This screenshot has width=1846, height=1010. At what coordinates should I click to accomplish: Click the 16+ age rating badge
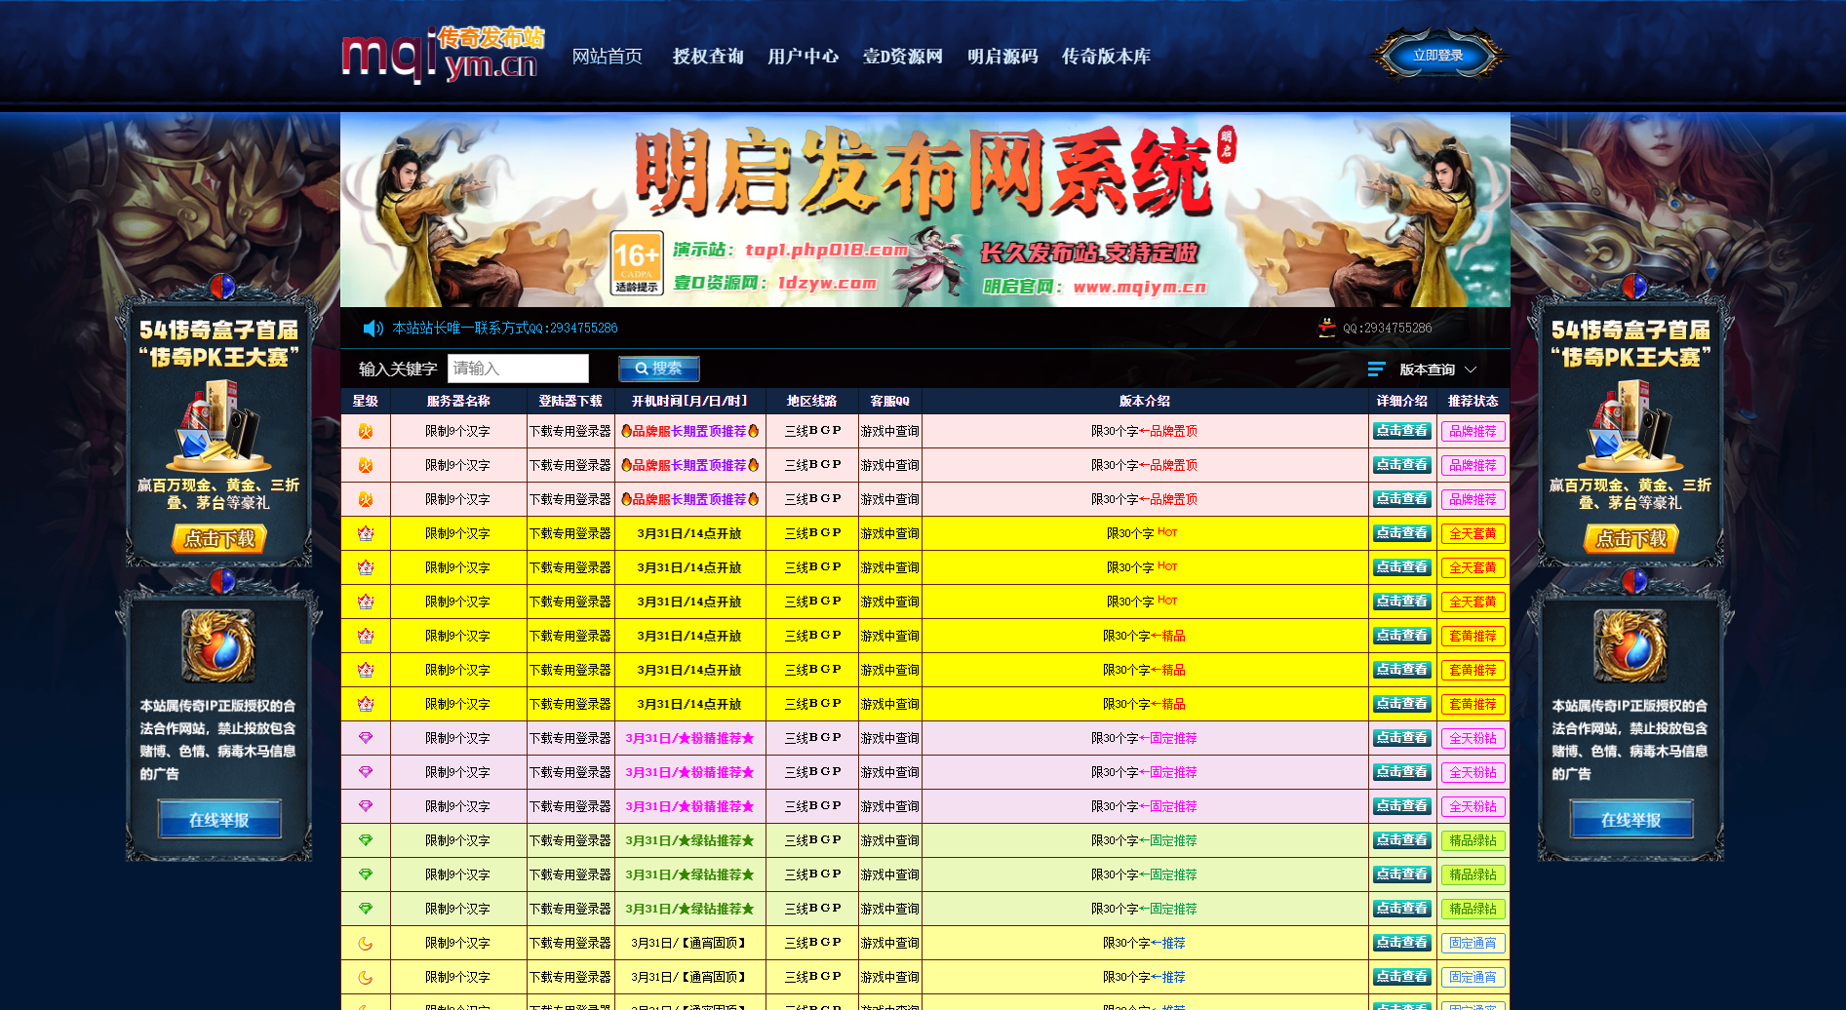(637, 262)
